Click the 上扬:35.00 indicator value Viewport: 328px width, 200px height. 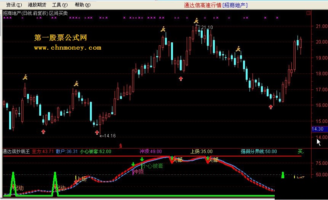coord(201,152)
